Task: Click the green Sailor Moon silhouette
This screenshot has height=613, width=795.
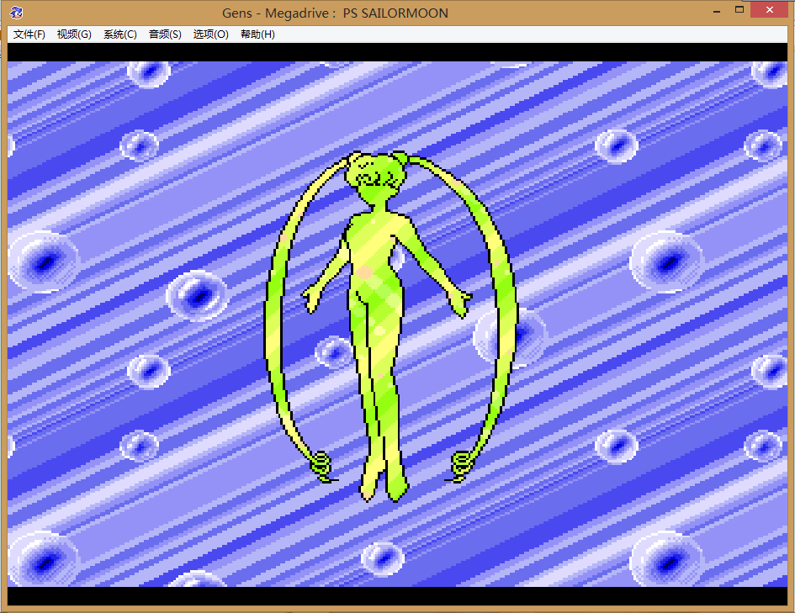Action: (x=390, y=325)
